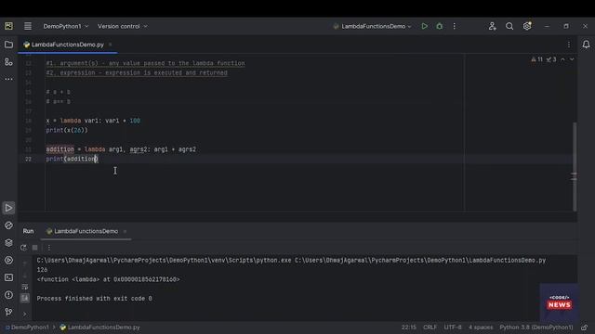Change UTF-8 file encoding in status bar
Viewport: 595px width, 334px height.
pos(453,328)
